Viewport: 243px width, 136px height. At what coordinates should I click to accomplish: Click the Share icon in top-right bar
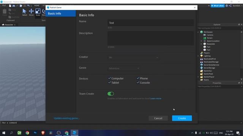pyautogui.click(x=230, y=6)
